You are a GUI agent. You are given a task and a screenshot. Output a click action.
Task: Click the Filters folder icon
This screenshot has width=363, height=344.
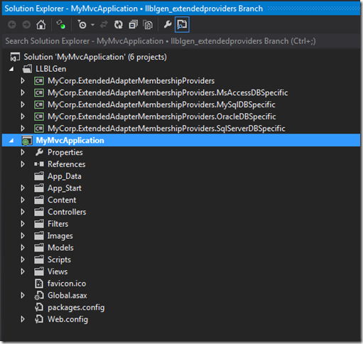39,224
